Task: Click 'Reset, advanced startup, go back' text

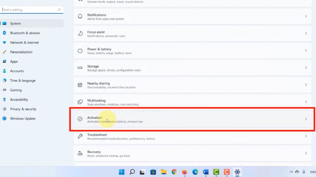Action: [109, 156]
